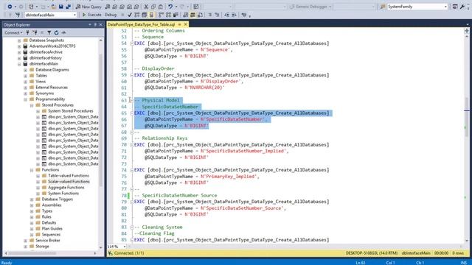Select Results to Grid mode
Screen dimensions: 472x265
pyautogui.click(x=192, y=15)
